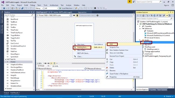Screen dimensions: 175x98
Task: Collapse the UWP Tool Kit toolbox group
Action: (6, 59)
